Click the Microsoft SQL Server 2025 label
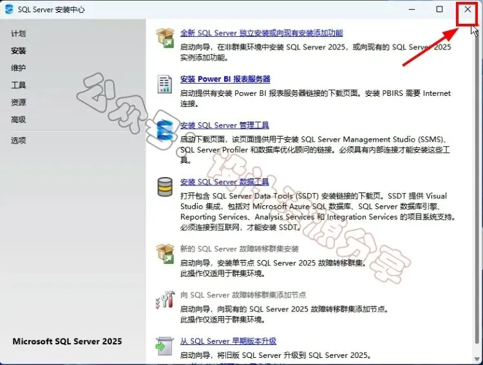 click(x=67, y=341)
